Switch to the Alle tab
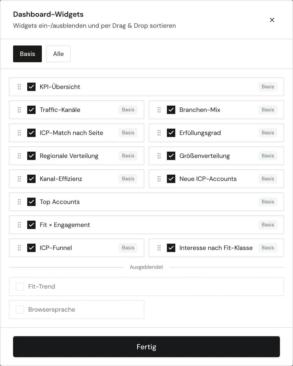This screenshot has width=293, height=366. pyautogui.click(x=58, y=54)
